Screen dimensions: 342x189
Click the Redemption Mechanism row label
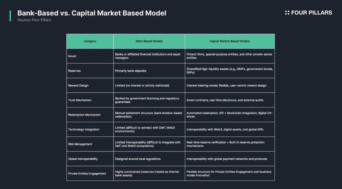84,115
